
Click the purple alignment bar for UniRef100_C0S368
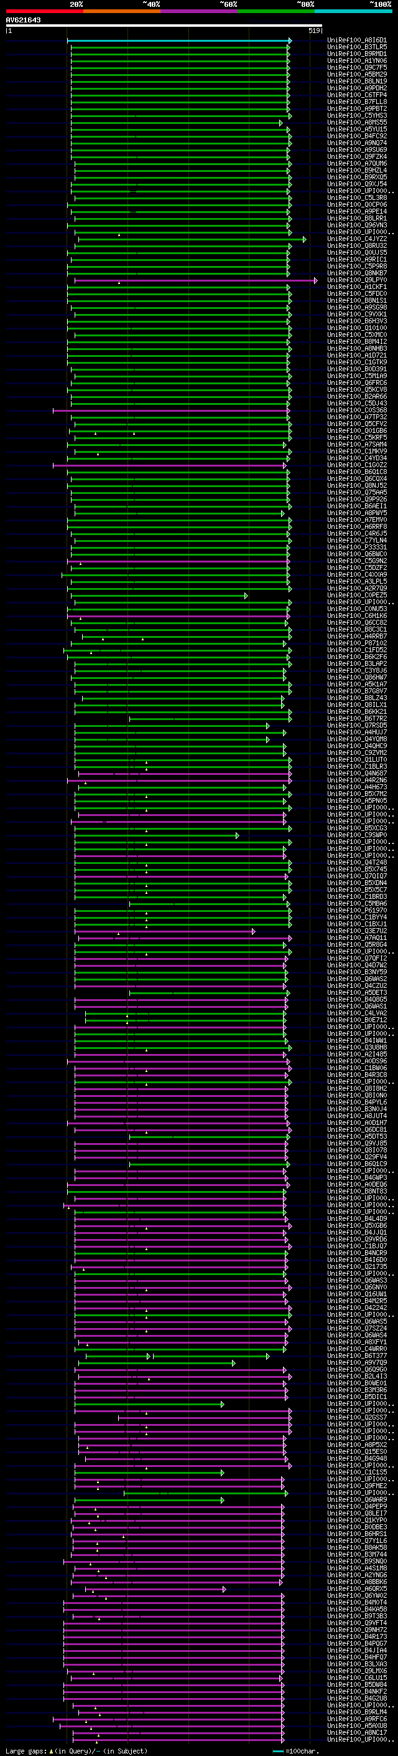(x=172, y=411)
